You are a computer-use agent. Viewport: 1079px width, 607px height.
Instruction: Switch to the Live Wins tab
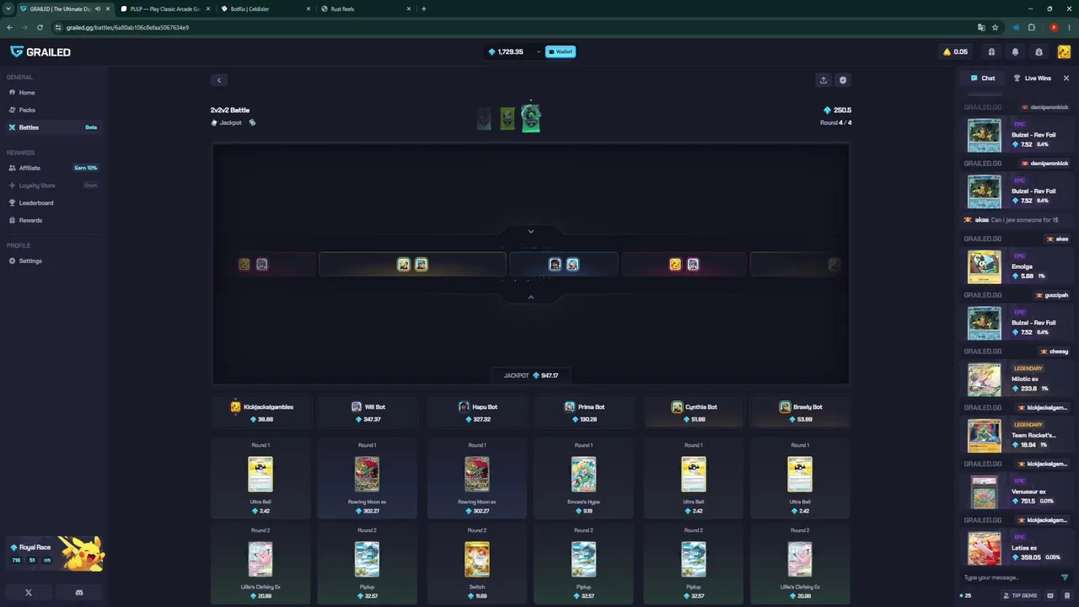coord(1032,78)
